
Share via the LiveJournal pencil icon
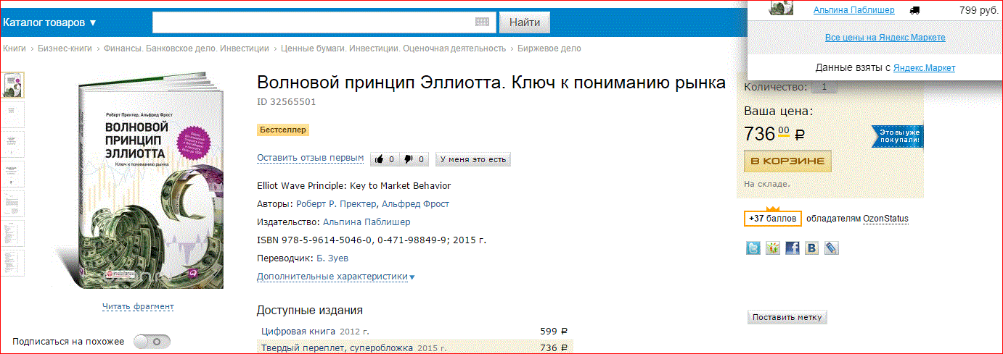[x=832, y=248]
